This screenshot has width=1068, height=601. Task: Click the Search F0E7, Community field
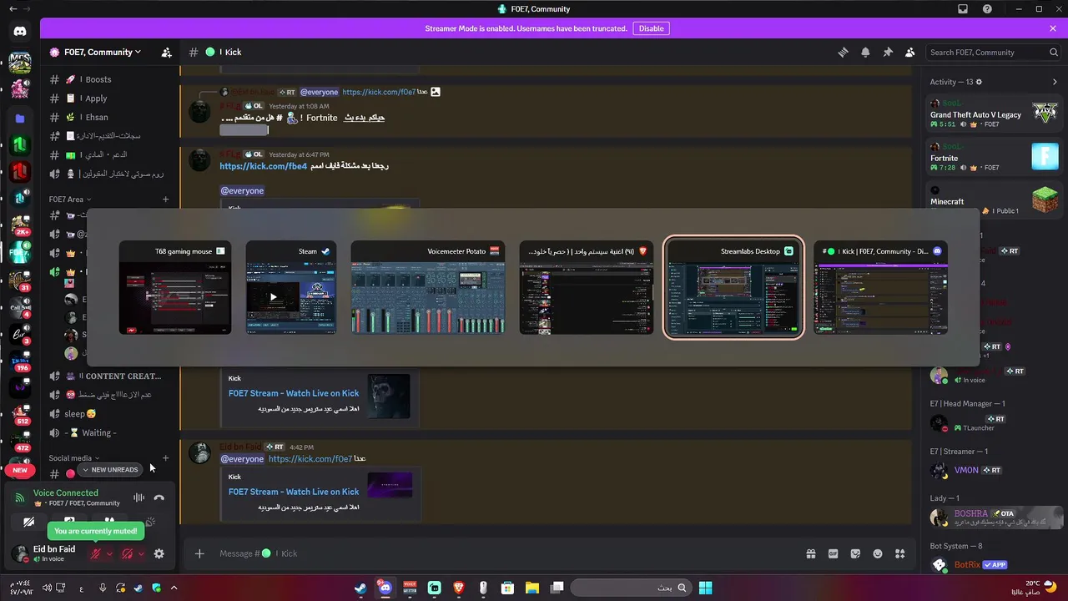coord(993,52)
